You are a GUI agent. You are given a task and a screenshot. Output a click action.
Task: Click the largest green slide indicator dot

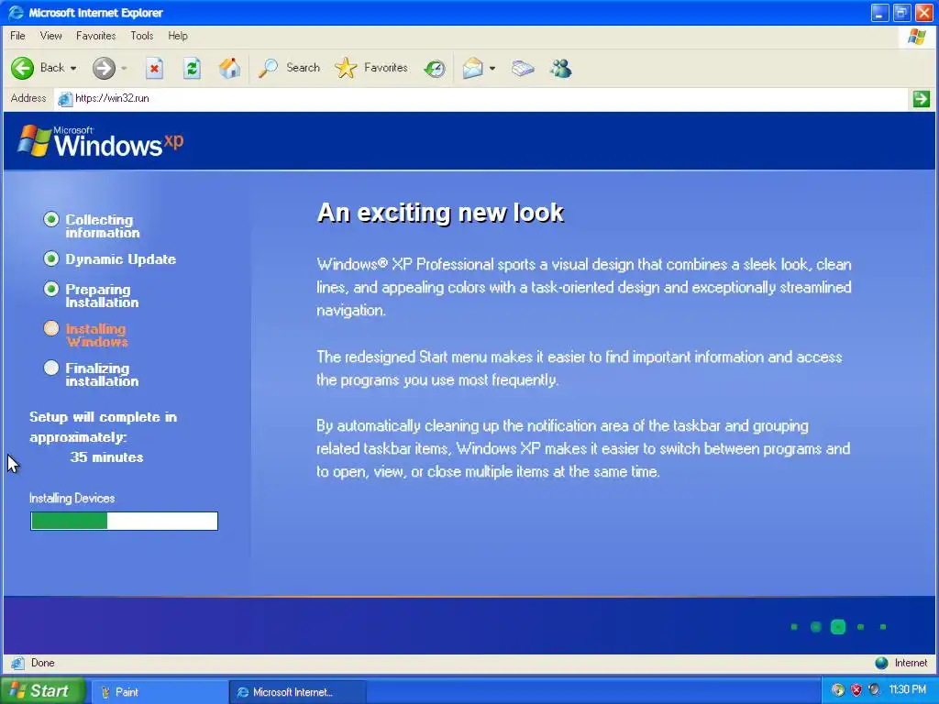pos(838,627)
